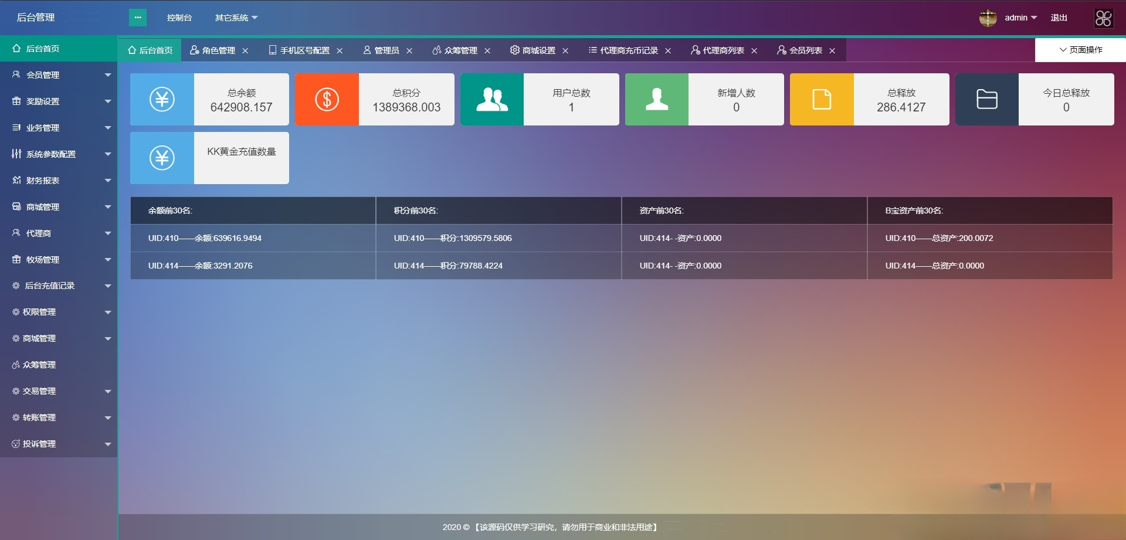Screen dimensions: 1126x540
Task: Close the 会员列表 tab
Action: point(832,51)
